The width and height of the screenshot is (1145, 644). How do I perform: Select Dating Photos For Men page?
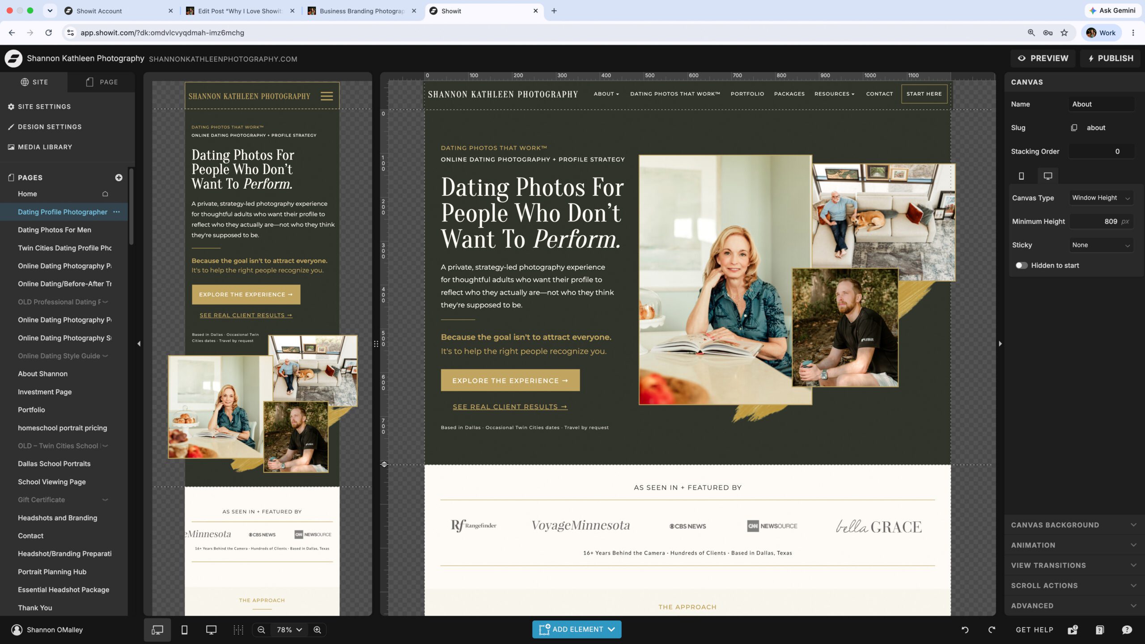[55, 230]
